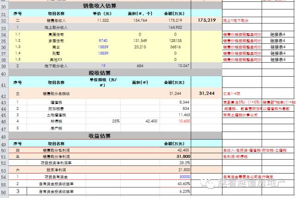Select the area cell 23,215
Viewport: 296px width, 198px height.
140,47
